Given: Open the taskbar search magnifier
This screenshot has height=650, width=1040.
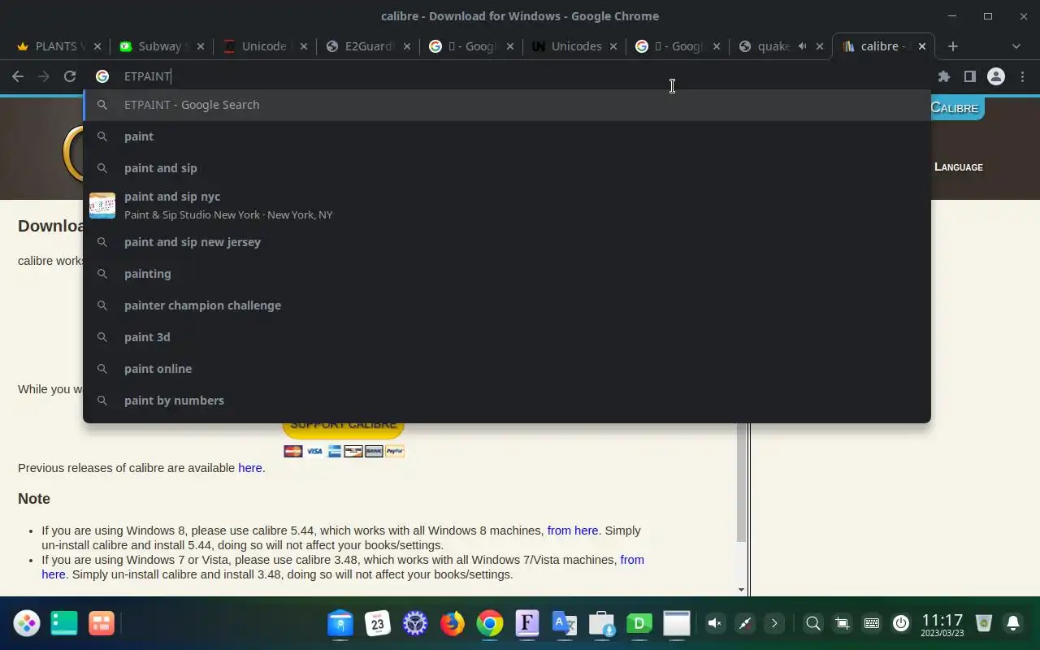Looking at the screenshot, I should pos(812,623).
